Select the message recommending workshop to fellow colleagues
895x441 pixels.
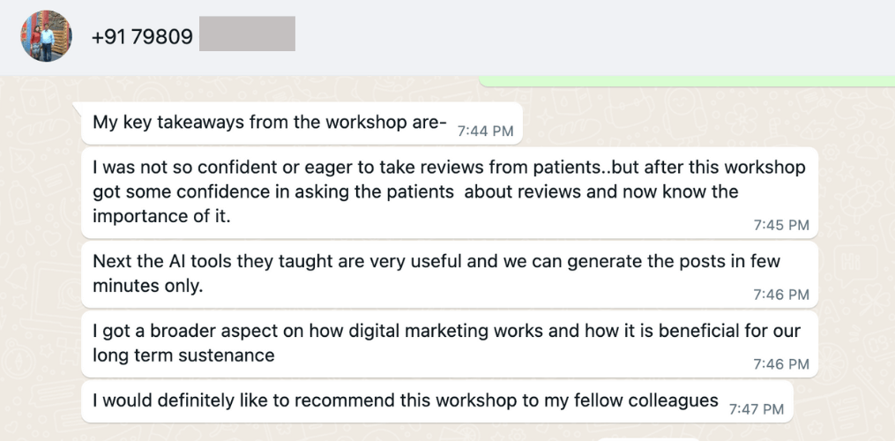[406, 400]
